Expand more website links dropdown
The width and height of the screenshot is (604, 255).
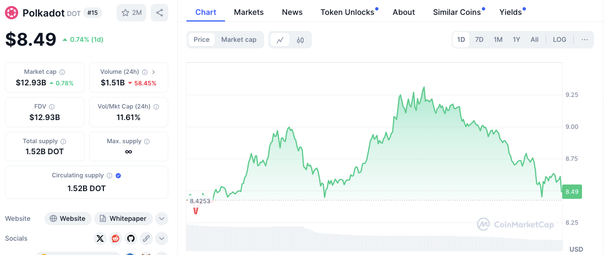tap(162, 219)
